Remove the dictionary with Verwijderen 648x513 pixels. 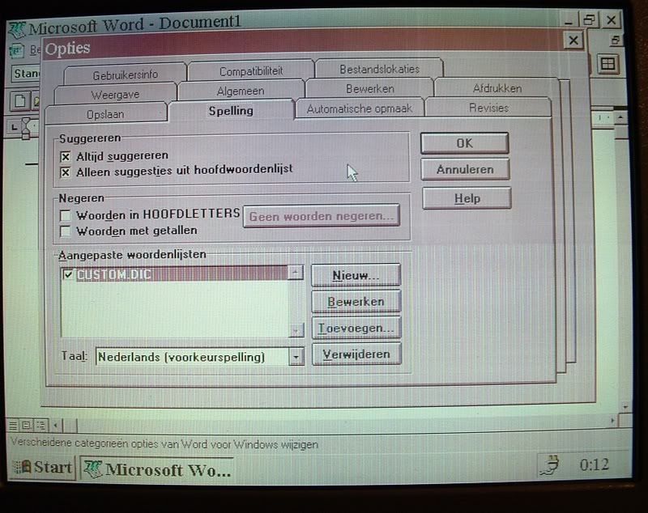[x=356, y=354]
